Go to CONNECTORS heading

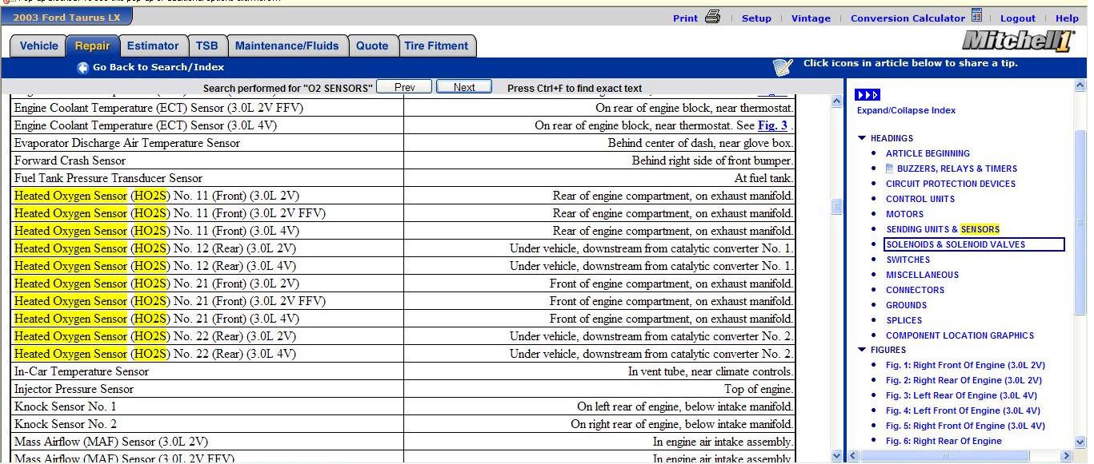(915, 290)
